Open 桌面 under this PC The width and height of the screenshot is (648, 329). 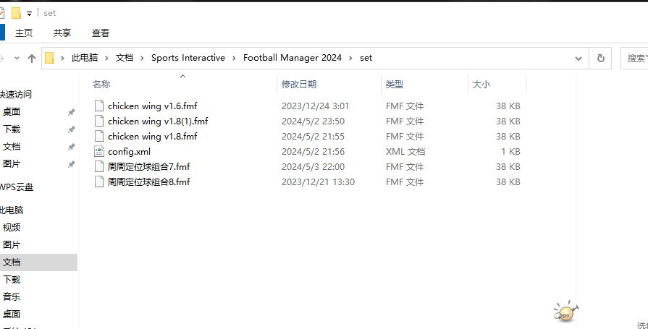(12, 314)
